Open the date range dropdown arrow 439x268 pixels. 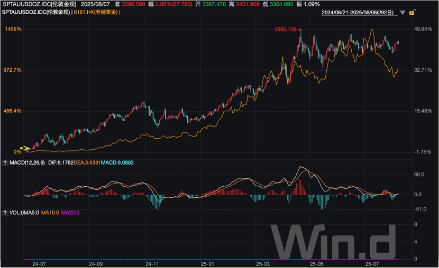[x=403, y=12]
